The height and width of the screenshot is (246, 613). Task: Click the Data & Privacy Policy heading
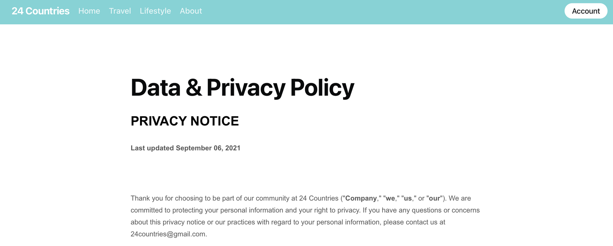[x=242, y=88]
